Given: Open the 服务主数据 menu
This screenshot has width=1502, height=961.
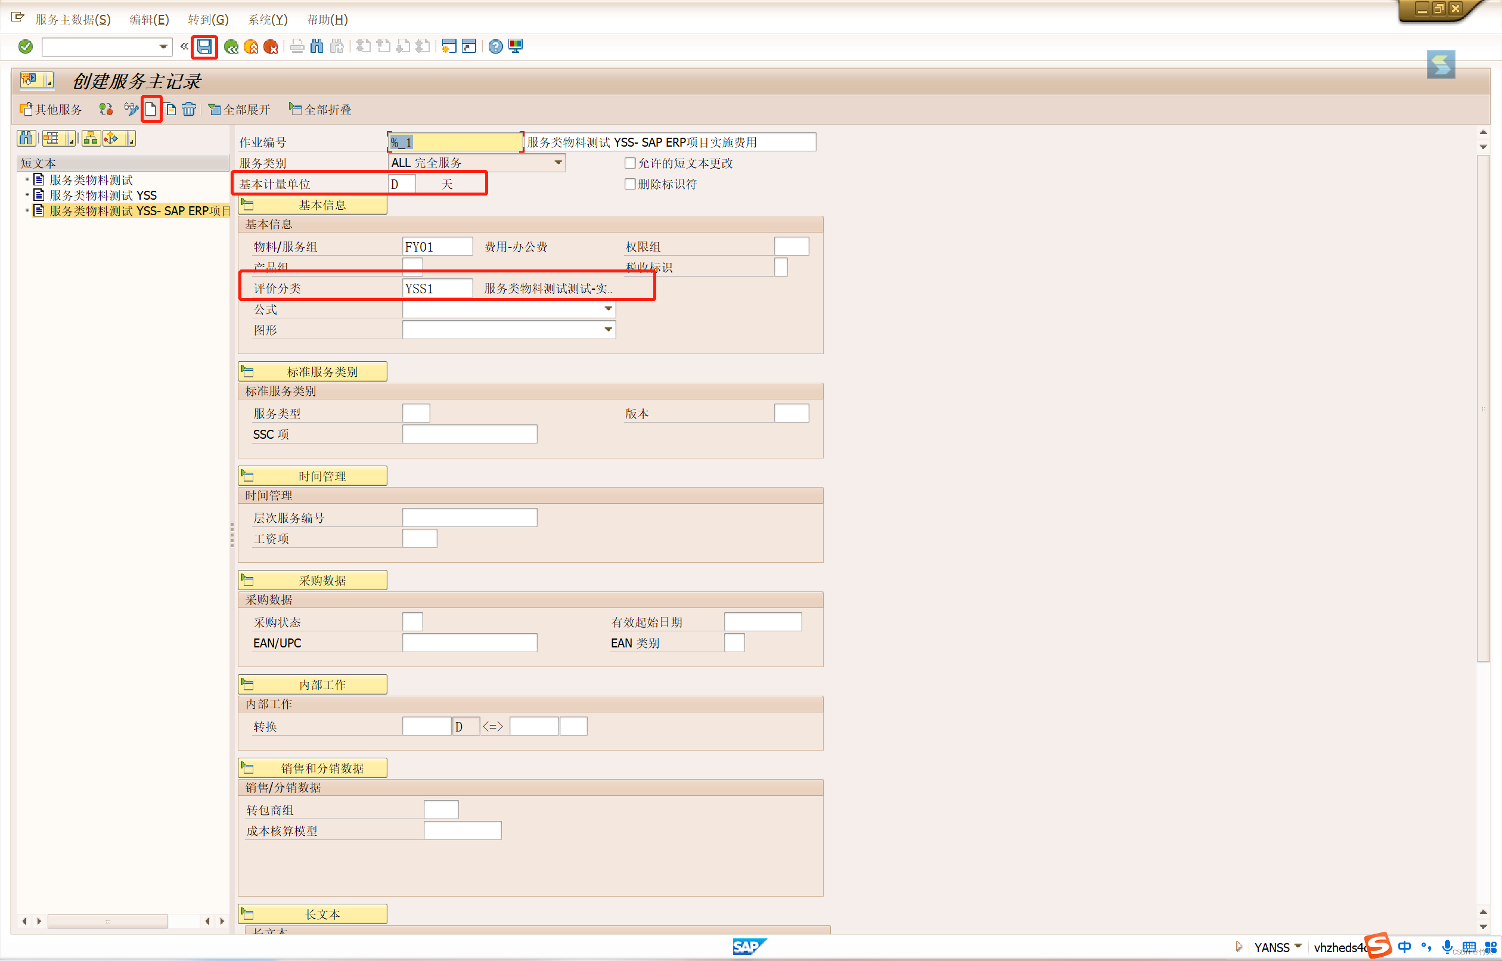Looking at the screenshot, I should 73,19.
